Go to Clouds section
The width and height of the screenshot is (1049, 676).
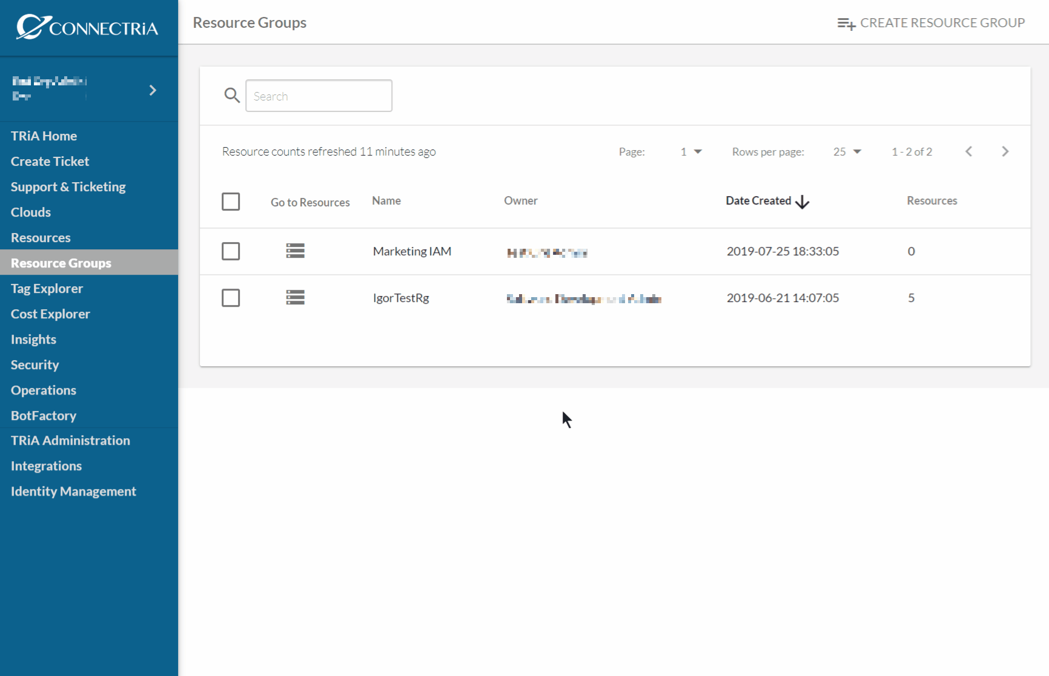31,212
